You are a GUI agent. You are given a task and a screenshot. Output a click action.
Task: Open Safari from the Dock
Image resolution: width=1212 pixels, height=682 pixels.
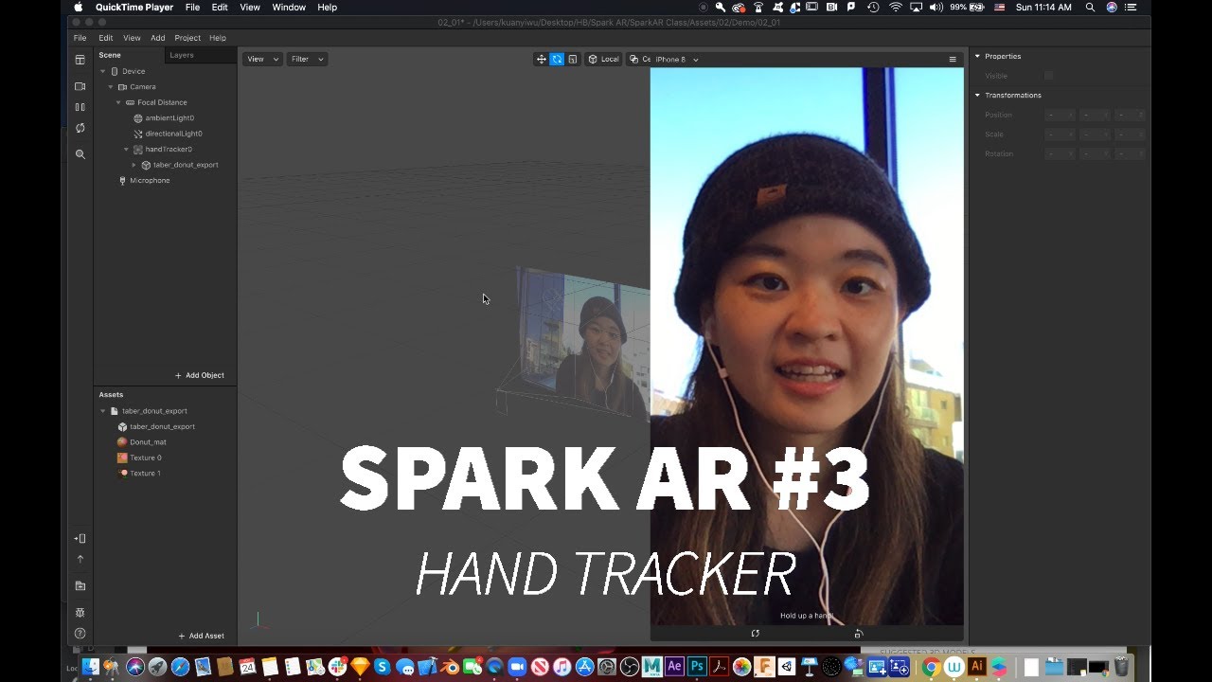[179, 667]
